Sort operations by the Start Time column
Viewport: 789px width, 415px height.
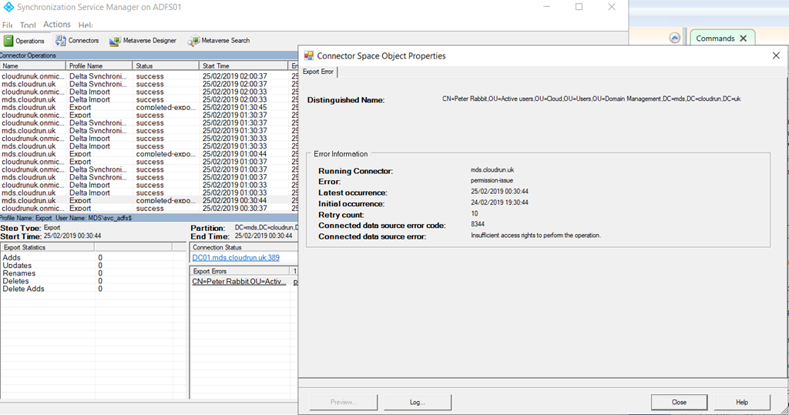(x=243, y=66)
